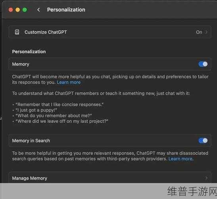217x199 pixels.
Task: Turn off the Memory toggle
Action: pos(203,64)
